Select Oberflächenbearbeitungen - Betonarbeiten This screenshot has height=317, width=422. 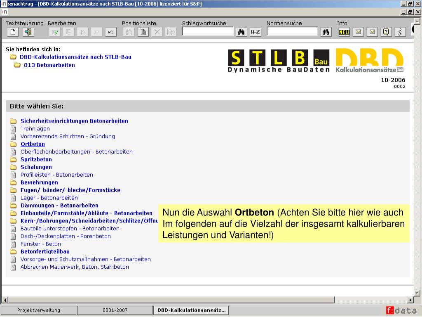(76, 152)
